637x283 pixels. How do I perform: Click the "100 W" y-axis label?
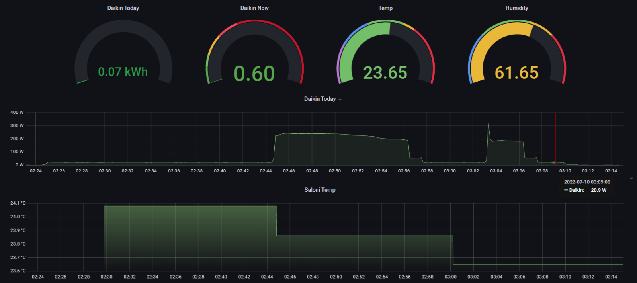click(17, 152)
